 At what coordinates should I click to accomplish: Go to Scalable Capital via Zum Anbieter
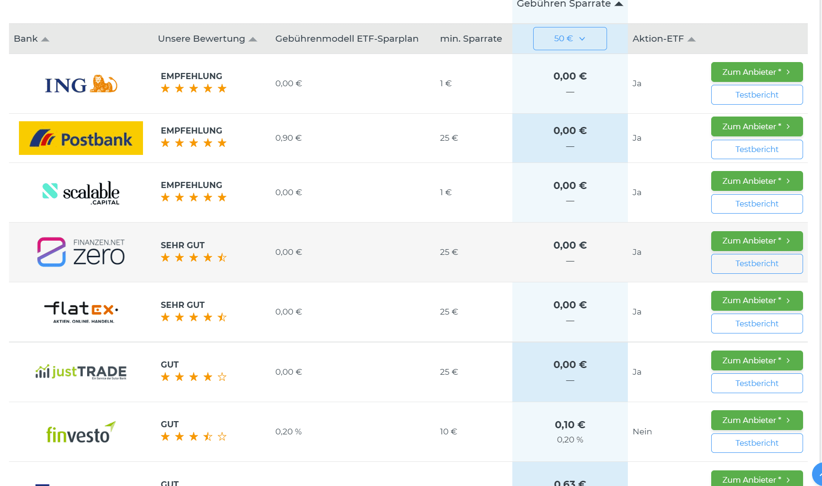click(757, 181)
